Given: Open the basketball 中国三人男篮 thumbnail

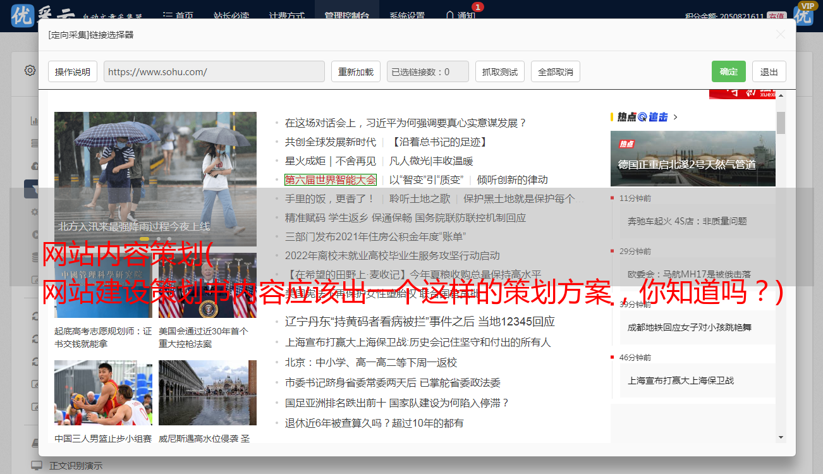Looking at the screenshot, I should click(103, 392).
